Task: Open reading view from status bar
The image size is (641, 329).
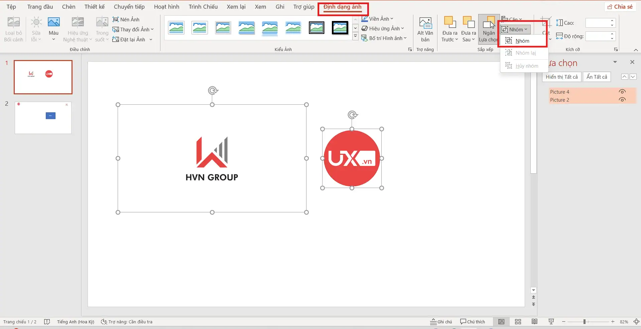Action: coord(534,322)
